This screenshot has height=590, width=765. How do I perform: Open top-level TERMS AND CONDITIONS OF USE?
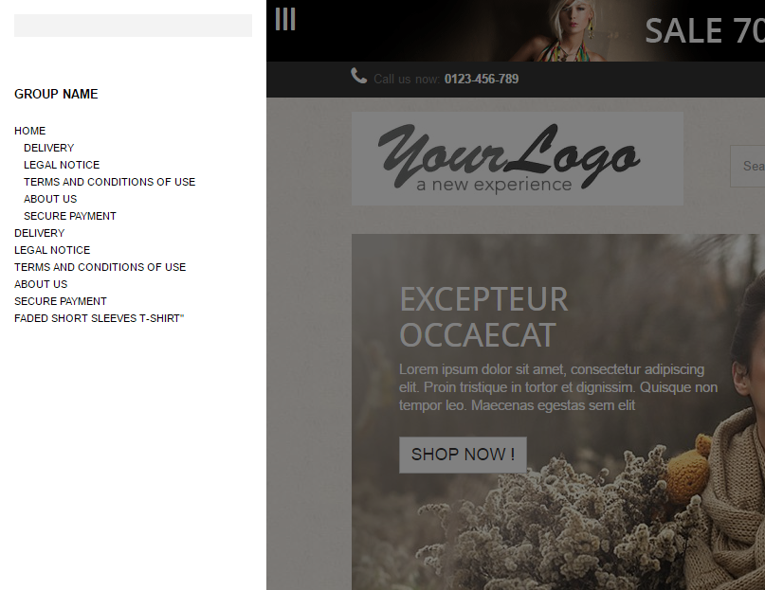pyautogui.click(x=100, y=267)
